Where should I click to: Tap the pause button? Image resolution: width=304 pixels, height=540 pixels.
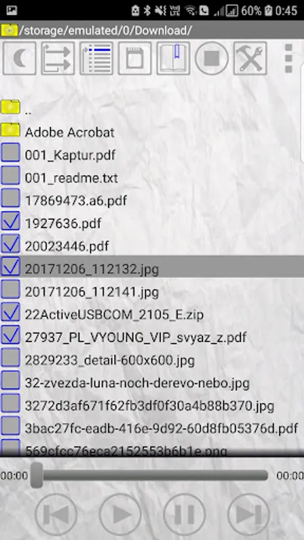[184, 515]
